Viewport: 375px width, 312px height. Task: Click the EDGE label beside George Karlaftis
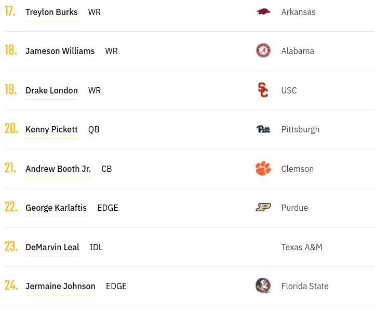click(108, 208)
